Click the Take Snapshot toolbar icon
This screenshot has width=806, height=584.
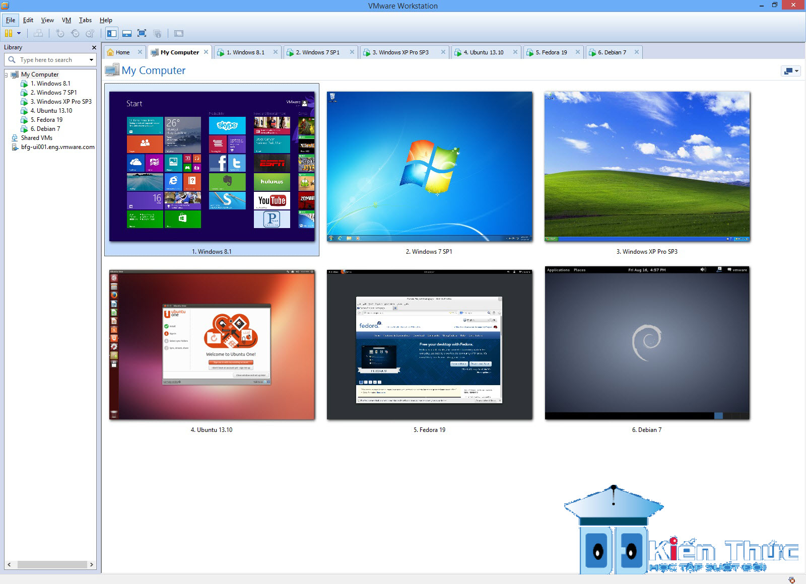(60, 34)
